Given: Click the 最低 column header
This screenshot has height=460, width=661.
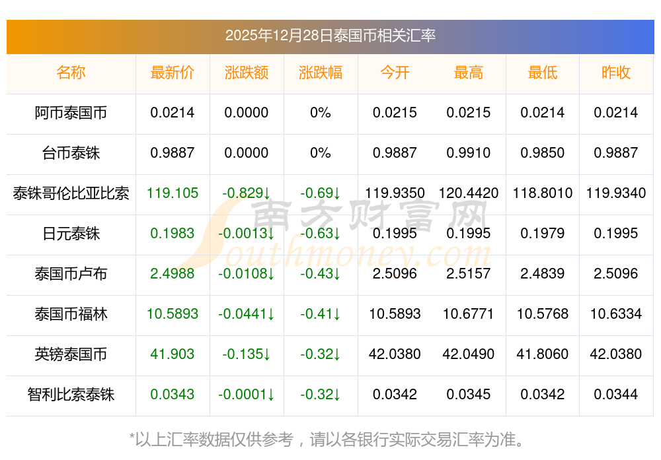Looking at the screenshot, I should click(x=543, y=73).
